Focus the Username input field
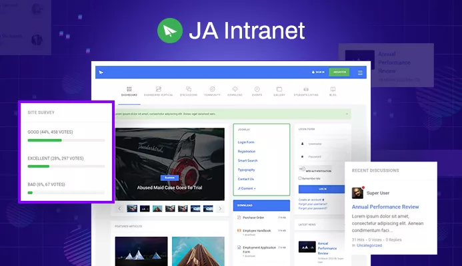 coord(323,144)
